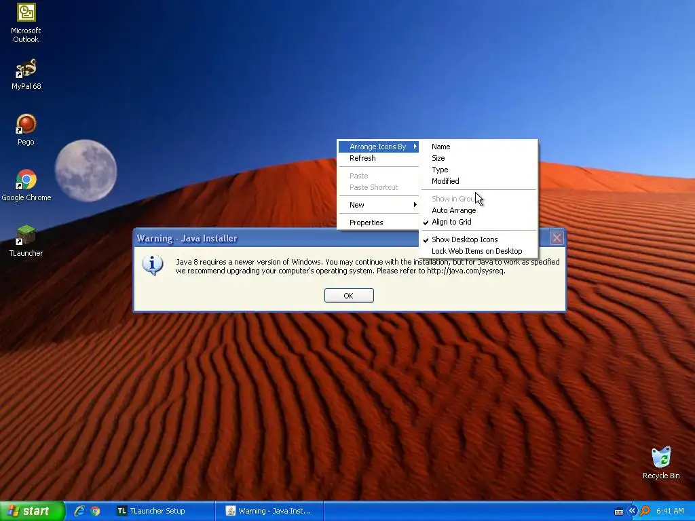This screenshot has height=521, width=695.
Task: Click the orange magnifier tray icon
Action: 645,511
